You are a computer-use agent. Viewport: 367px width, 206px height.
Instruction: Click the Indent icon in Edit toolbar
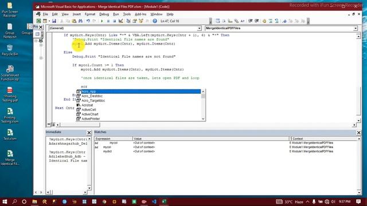point(251,21)
